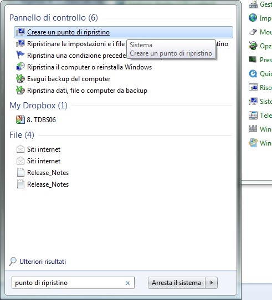Viewport: 272px width, 300px height.
Task: Select the first Siti internet envelope icon
Action: (x=20, y=149)
